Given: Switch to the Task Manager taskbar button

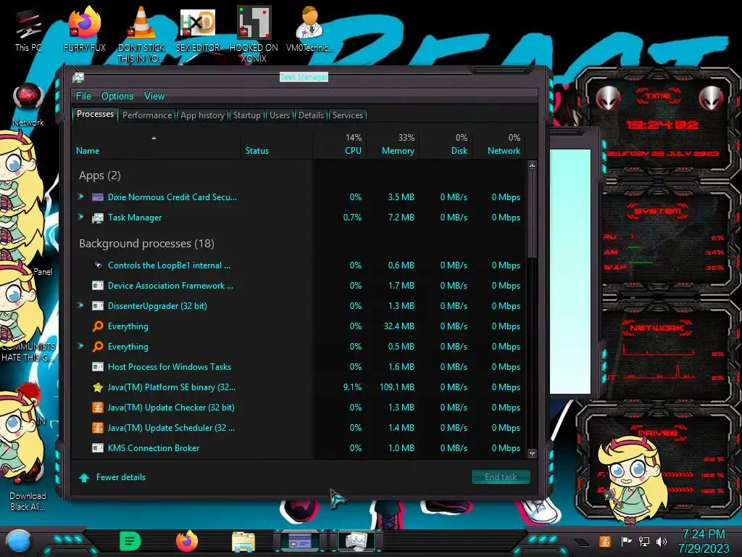Looking at the screenshot, I should point(356,541).
